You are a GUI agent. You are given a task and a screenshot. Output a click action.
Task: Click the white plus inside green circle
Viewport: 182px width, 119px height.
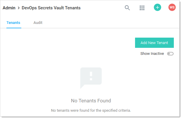pyautogui.click(x=157, y=7)
